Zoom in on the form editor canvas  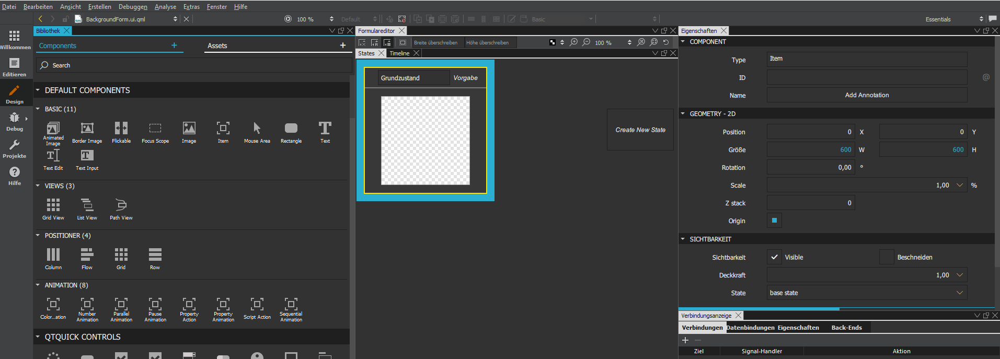tap(574, 42)
